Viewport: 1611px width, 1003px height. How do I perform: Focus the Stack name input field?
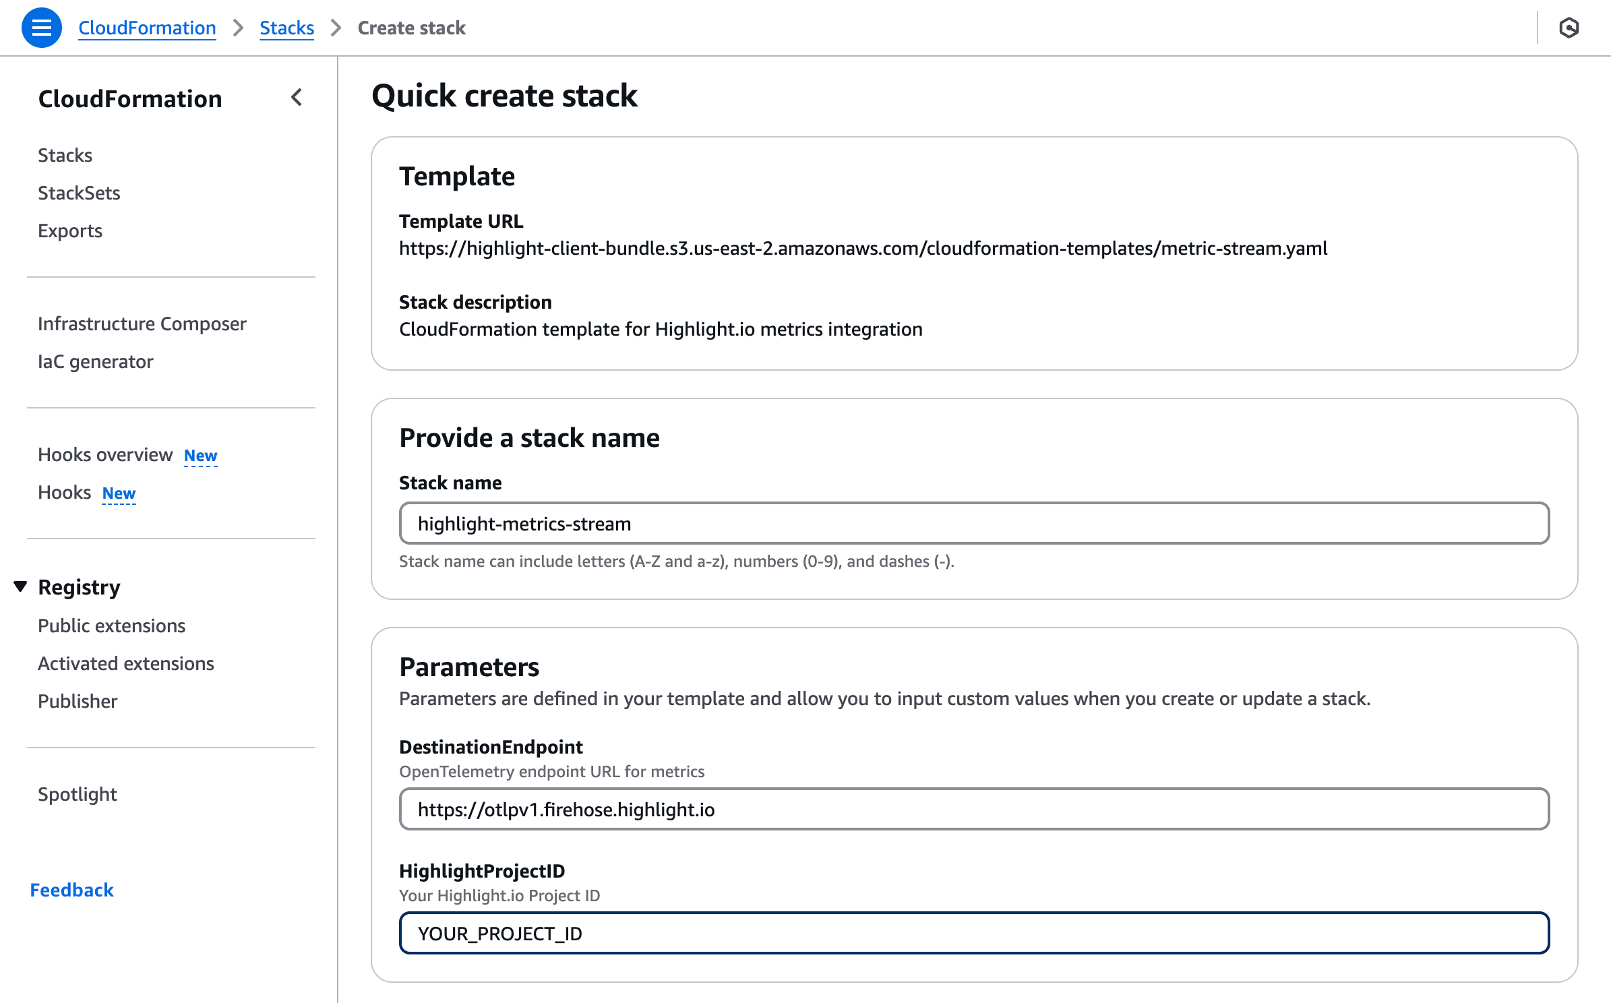pyautogui.click(x=973, y=523)
